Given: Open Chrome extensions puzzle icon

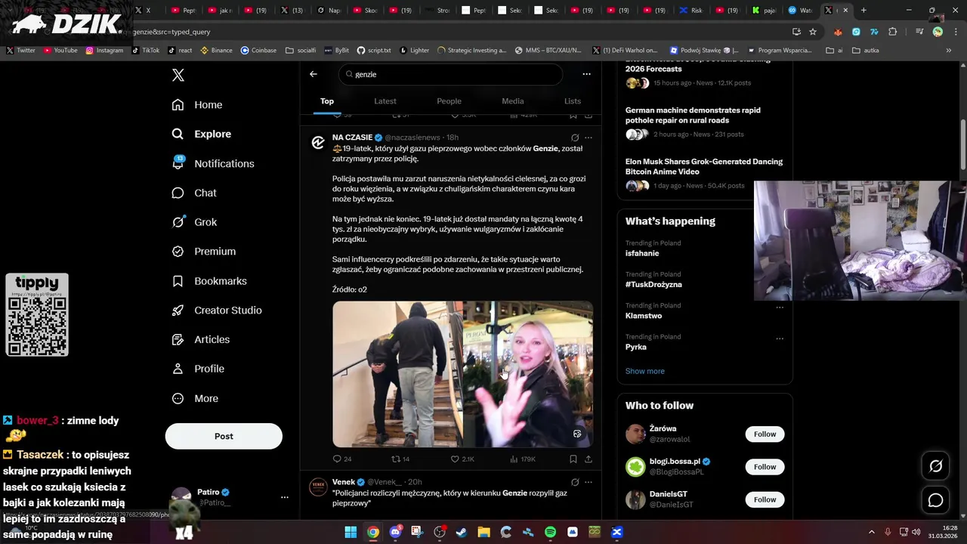Looking at the screenshot, I should [x=893, y=32].
